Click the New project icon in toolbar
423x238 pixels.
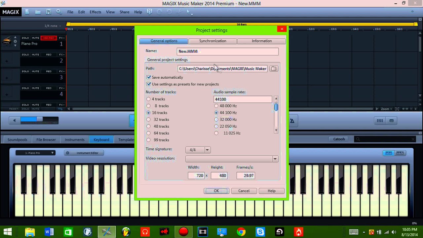click(27, 12)
